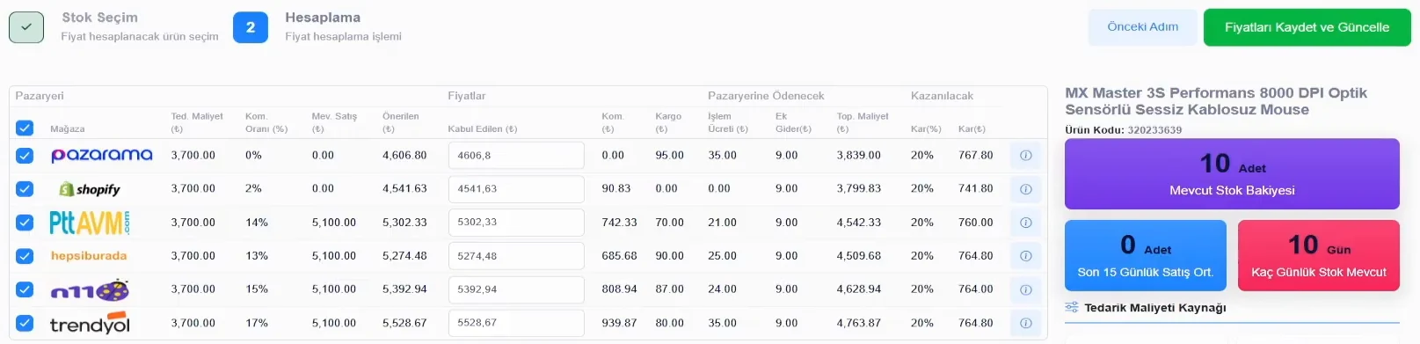The width and height of the screenshot is (1420, 344).
Task: Focus shopify accepted price field 4541,63
Action: point(516,189)
